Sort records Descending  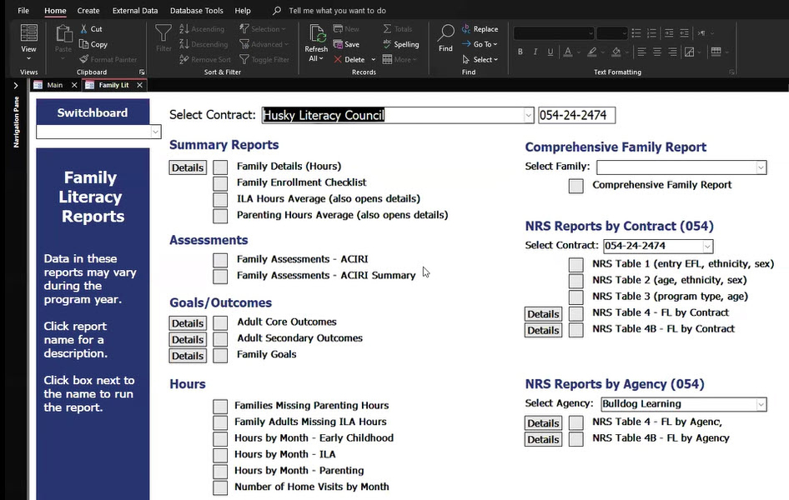click(x=204, y=44)
